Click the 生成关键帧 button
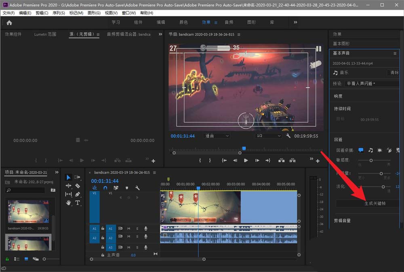404x272 pixels. click(x=368, y=203)
